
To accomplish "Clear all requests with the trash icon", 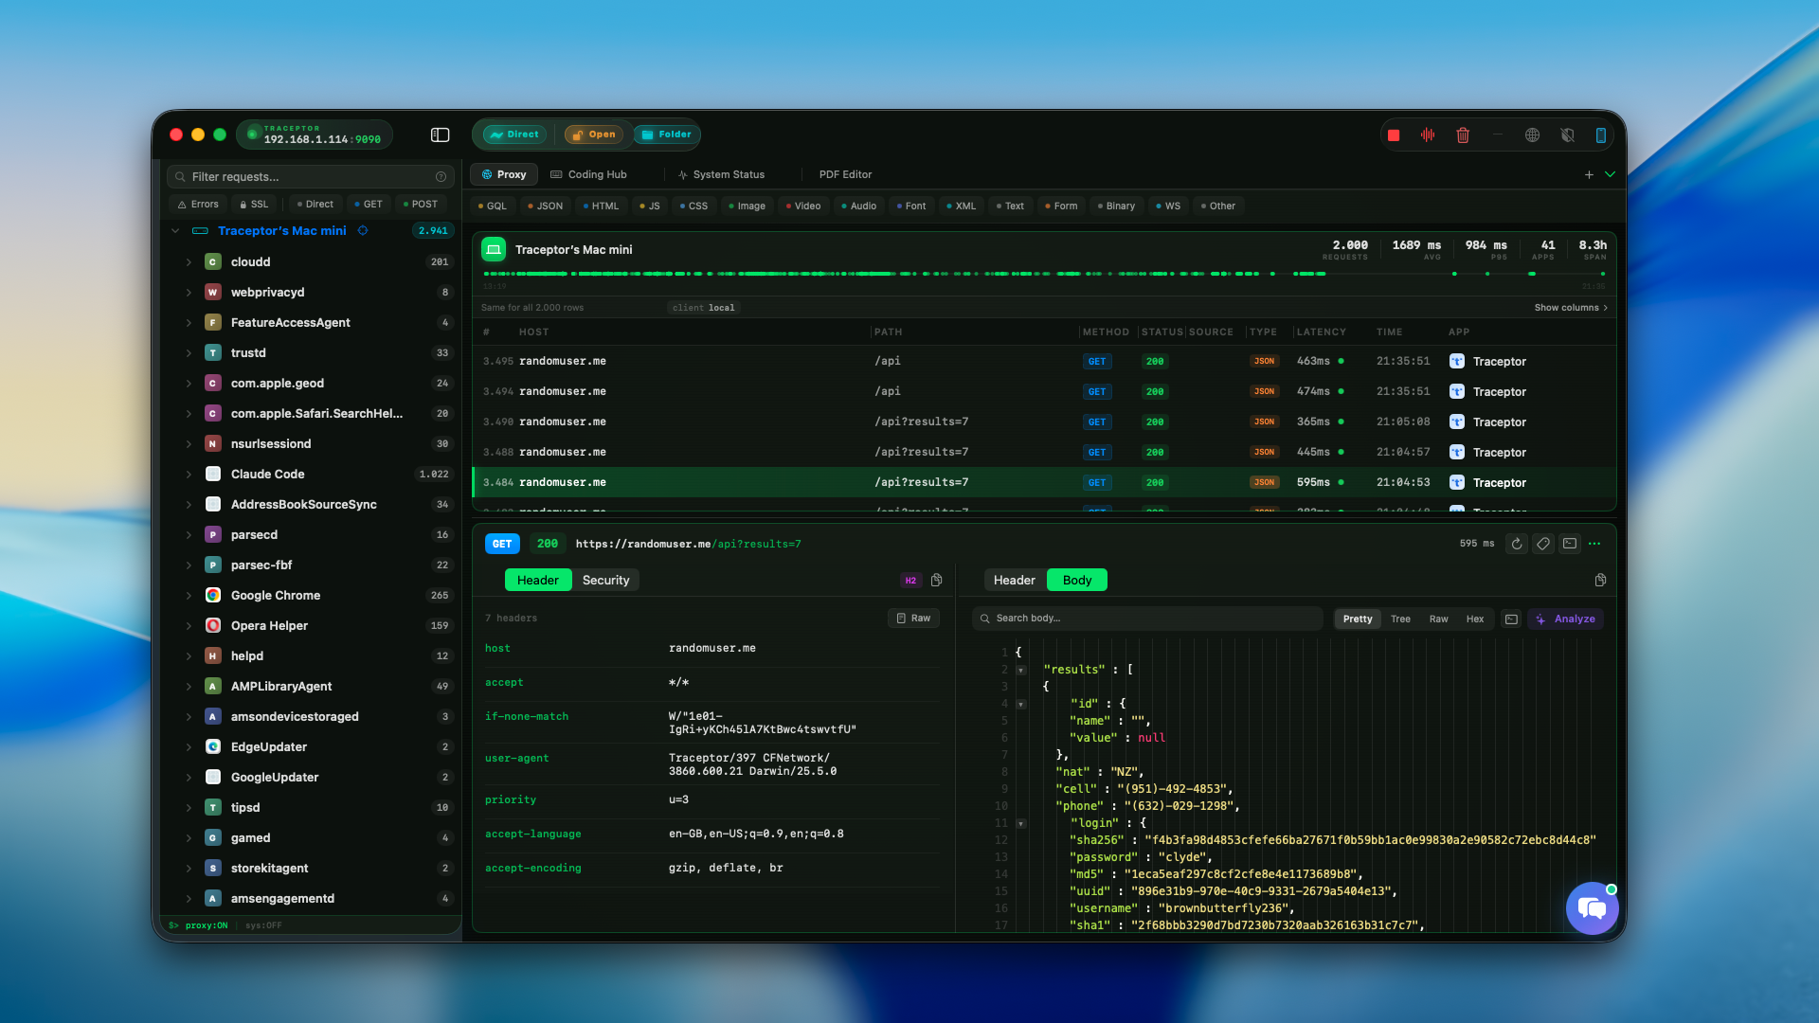I will 1463,135.
